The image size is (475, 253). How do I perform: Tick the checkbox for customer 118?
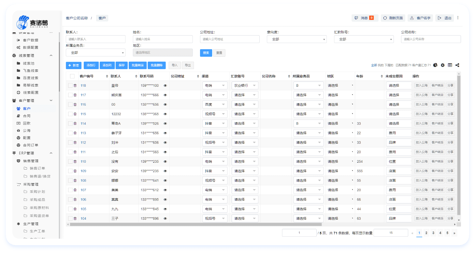click(70, 85)
